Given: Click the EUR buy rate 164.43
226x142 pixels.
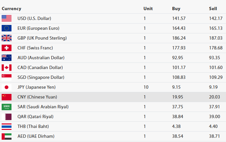Looking at the screenshot, I should click(x=178, y=28).
